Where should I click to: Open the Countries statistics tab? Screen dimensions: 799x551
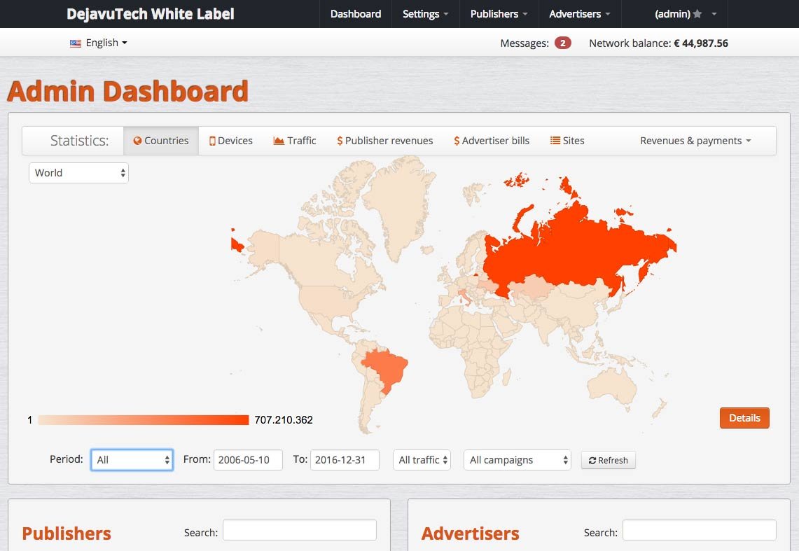point(161,141)
